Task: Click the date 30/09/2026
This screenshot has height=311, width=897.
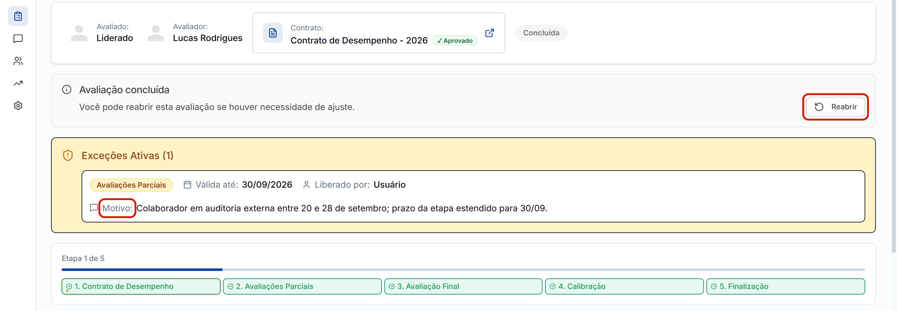Action: click(267, 185)
